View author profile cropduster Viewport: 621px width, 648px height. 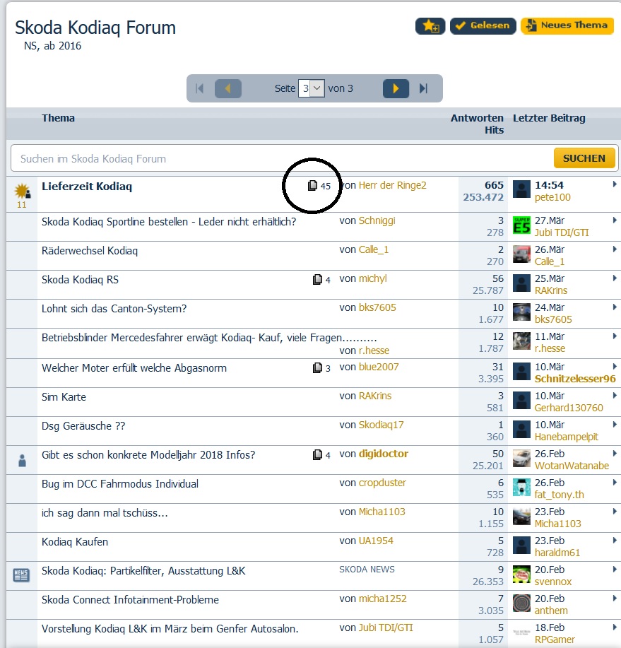[382, 483]
